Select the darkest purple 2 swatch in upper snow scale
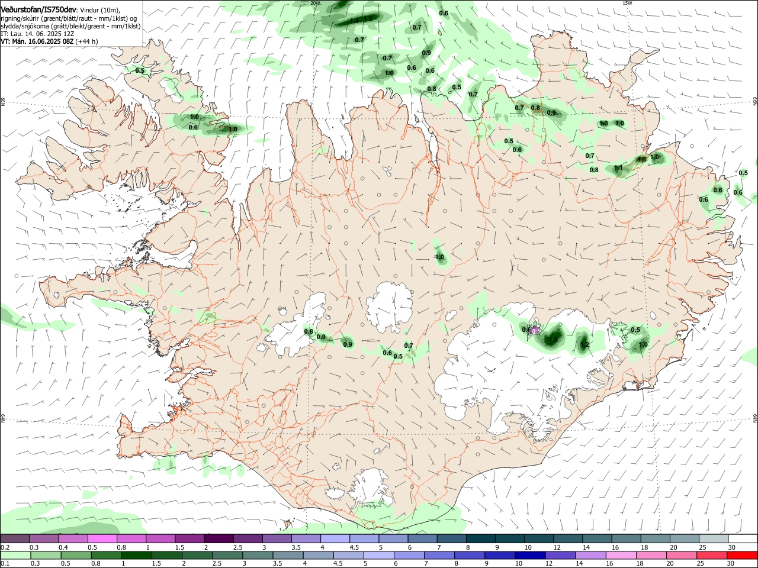Image resolution: width=758 pixels, height=568 pixels. pyautogui.click(x=218, y=539)
